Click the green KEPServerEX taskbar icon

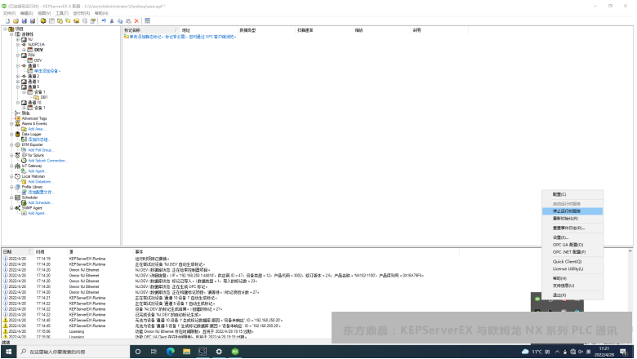pyautogui.click(x=235, y=352)
